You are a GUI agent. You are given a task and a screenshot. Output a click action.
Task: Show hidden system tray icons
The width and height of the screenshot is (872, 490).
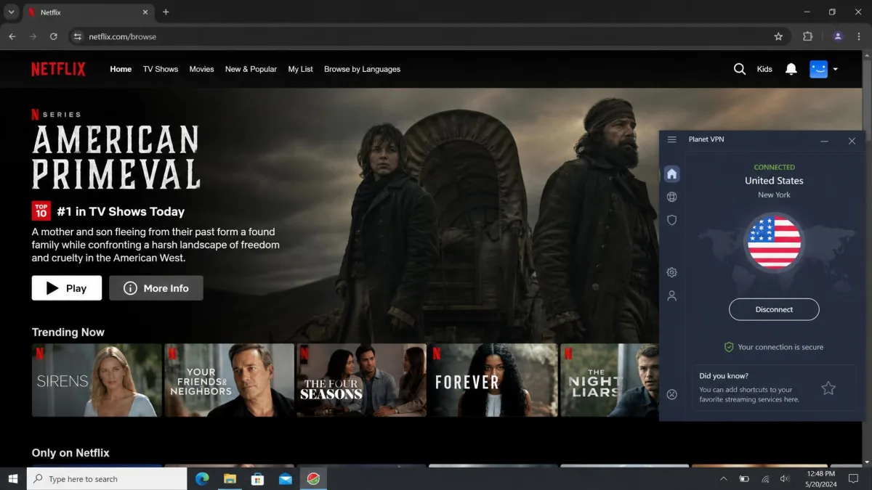724,479
